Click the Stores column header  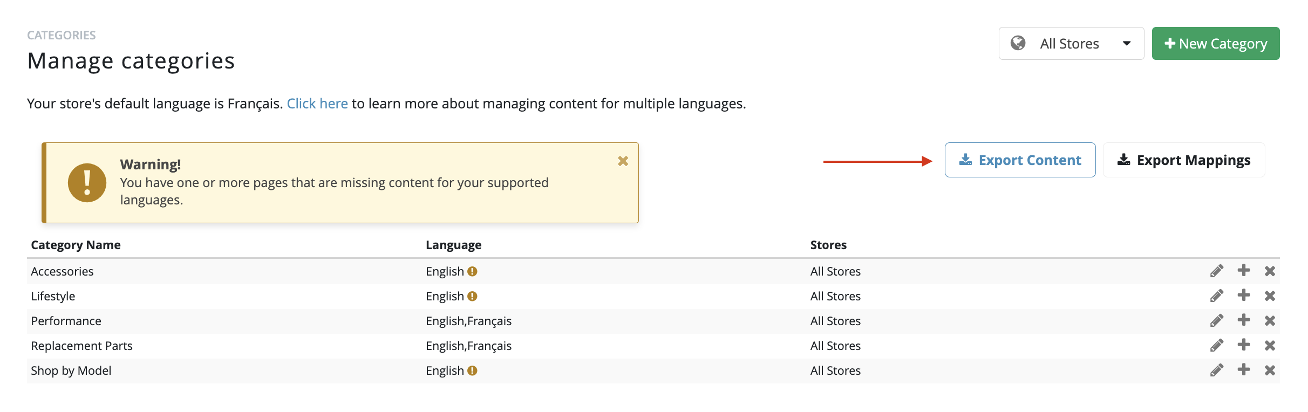[828, 245]
